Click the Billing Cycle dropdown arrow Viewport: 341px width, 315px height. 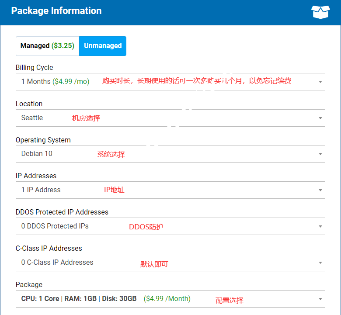pos(320,82)
